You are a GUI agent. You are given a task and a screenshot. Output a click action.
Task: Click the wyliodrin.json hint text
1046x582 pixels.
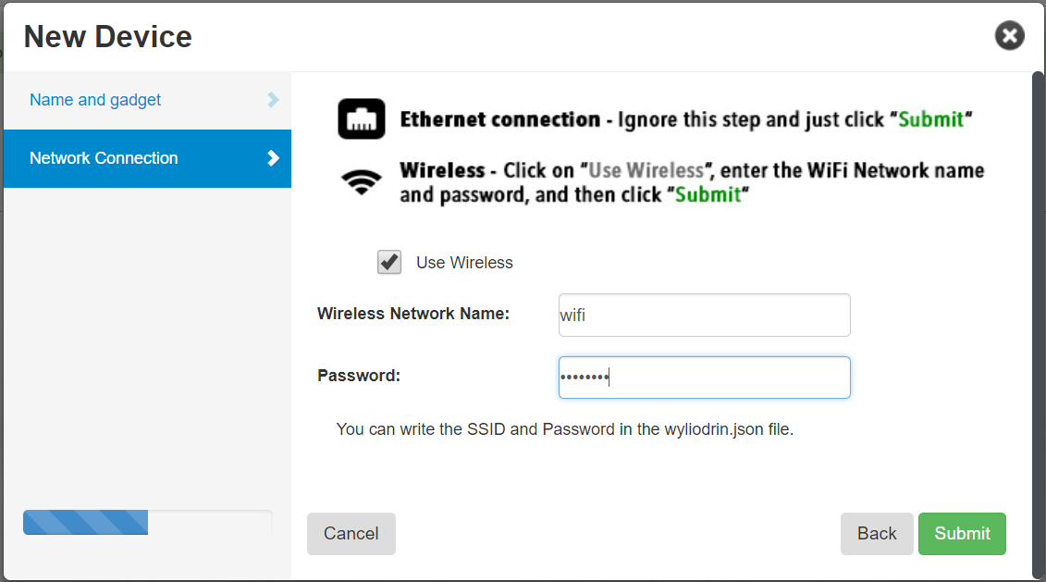(564, 429)
